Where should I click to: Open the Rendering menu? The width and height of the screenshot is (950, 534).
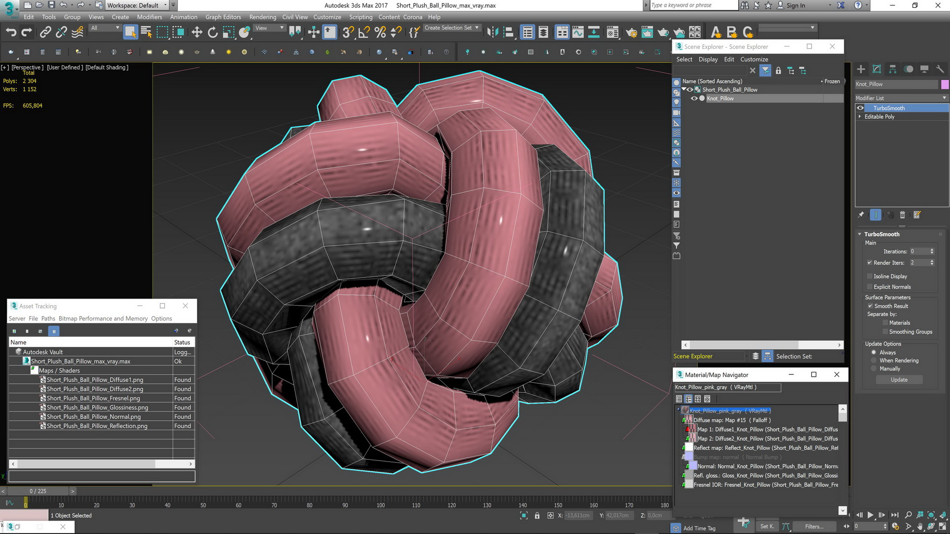[x=262, y=17]
